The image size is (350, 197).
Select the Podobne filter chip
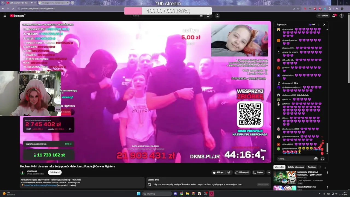tap(312, 167)
